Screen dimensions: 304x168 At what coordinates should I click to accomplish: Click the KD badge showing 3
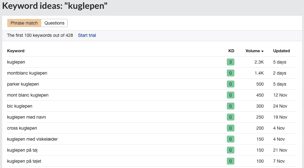[x=231, y=62]
